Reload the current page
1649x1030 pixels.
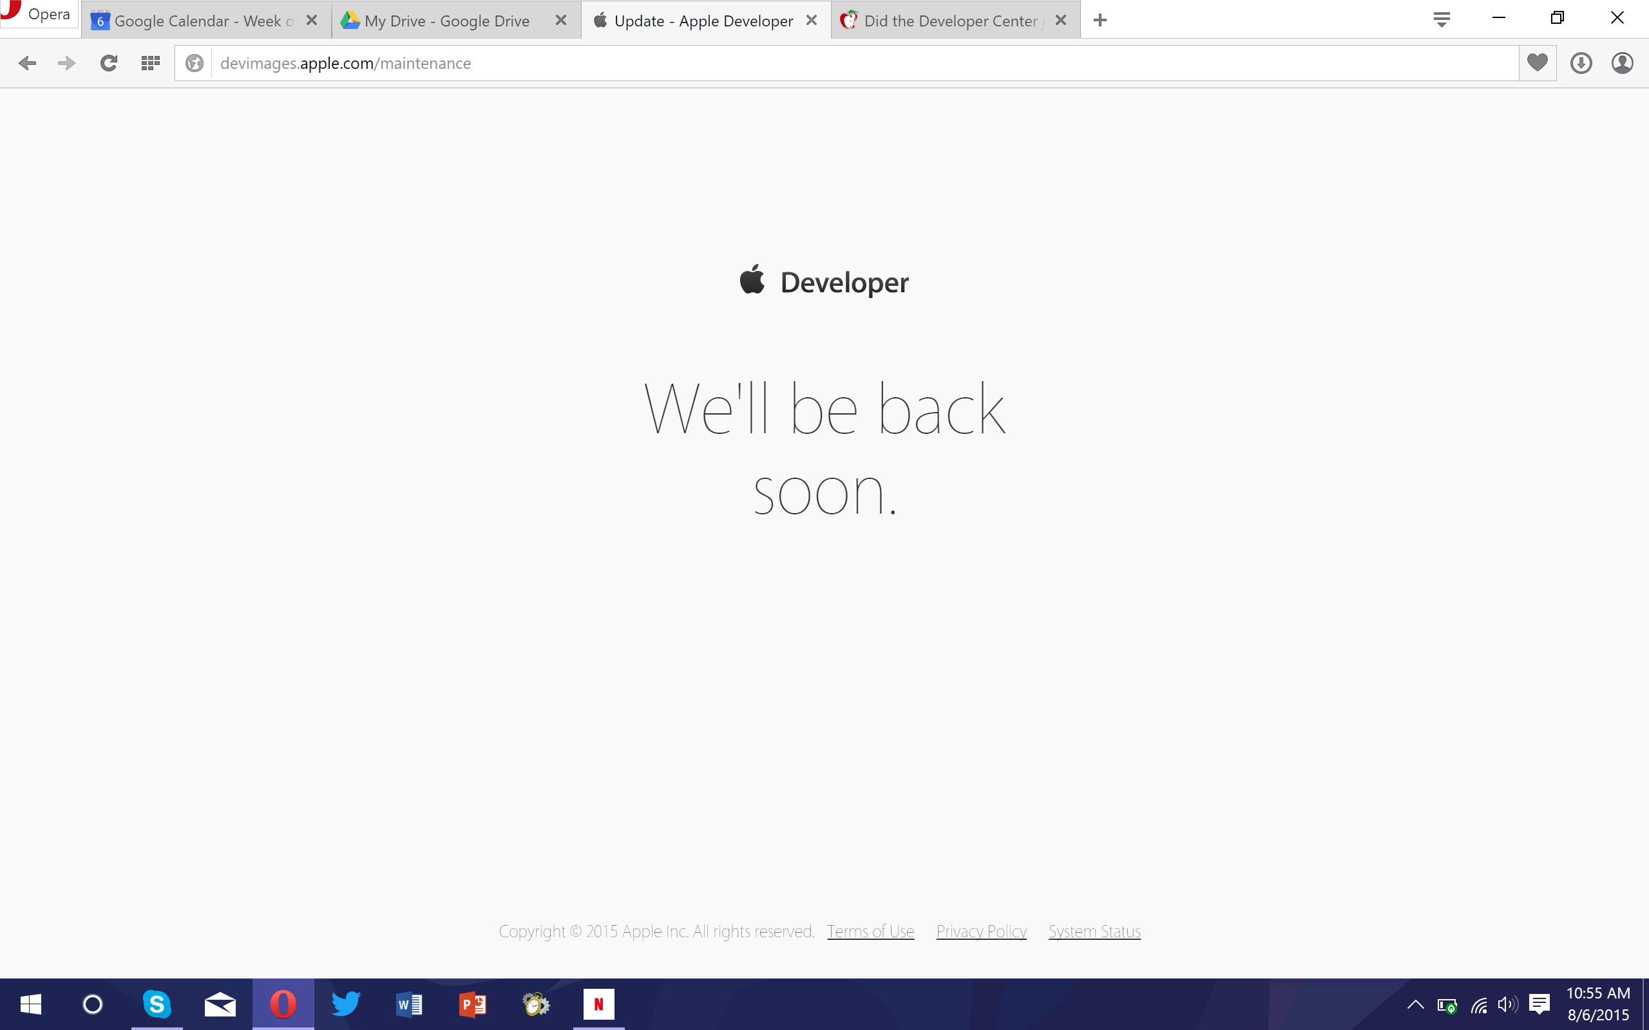(109, 63)
